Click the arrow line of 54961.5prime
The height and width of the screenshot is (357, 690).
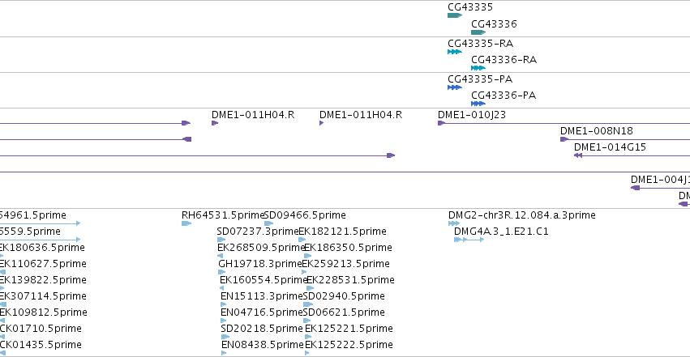(x=40, y=223)
